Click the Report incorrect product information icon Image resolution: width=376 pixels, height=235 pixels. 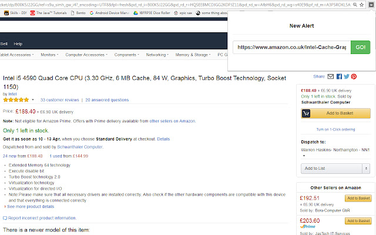pyautogui.click(x=5, y=218)
